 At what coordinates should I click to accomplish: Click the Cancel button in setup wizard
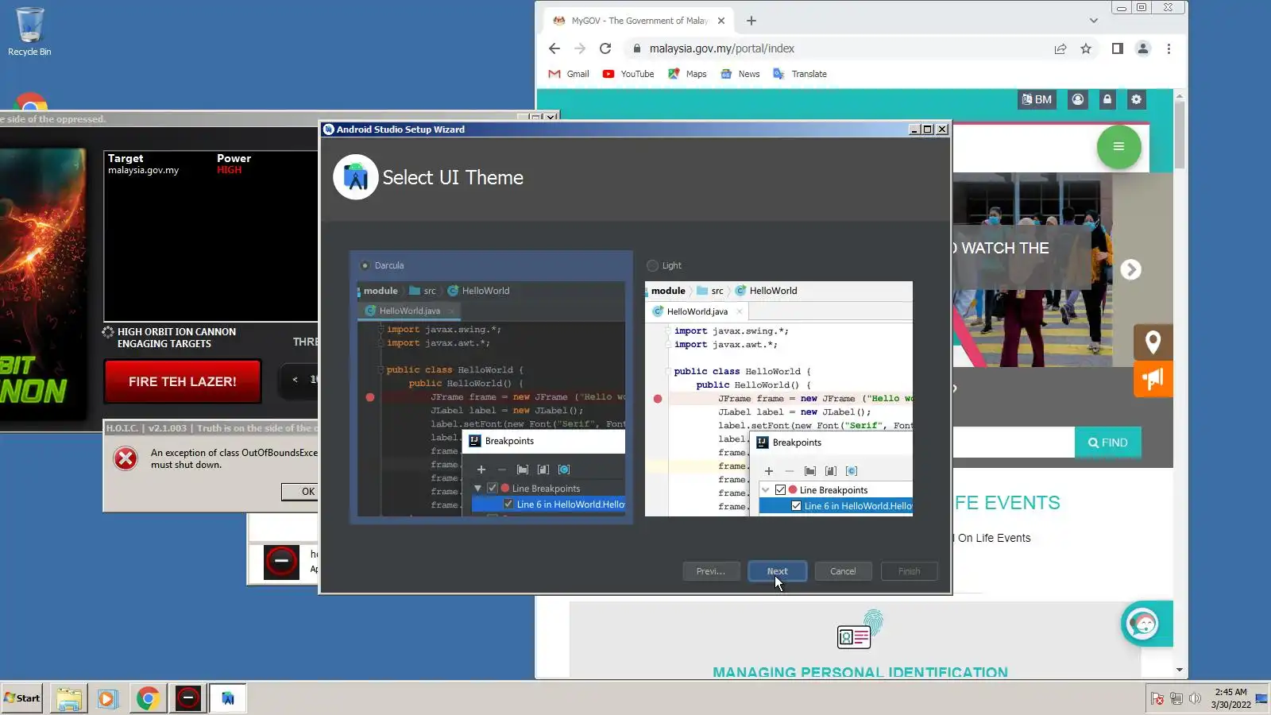click(843, 571)
